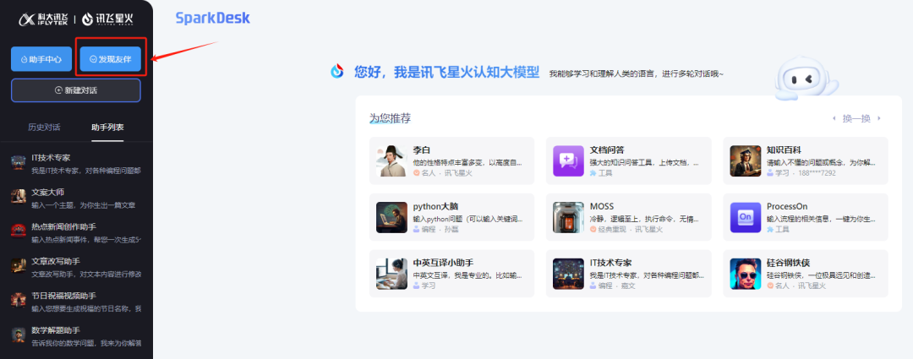Click the 经典重现 tag icon on MOSS card

tap(593, 229)
